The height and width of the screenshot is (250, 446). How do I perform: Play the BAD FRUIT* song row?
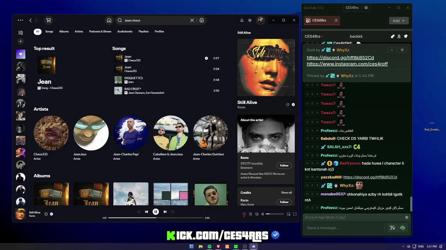point(167,91)
